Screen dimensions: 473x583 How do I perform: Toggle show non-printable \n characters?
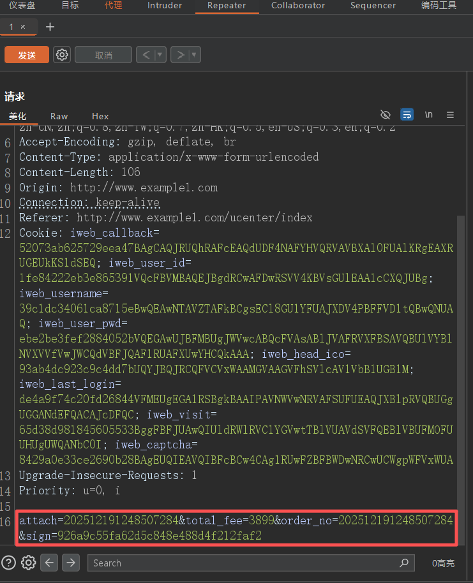coord(429,115)
